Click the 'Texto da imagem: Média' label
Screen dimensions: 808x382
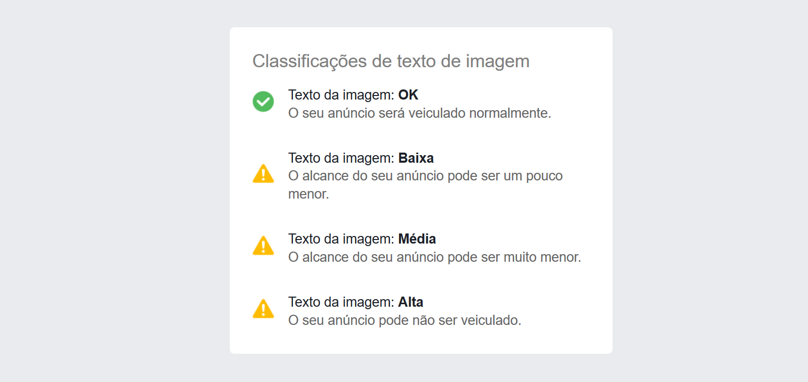click(x=362, y=239)
